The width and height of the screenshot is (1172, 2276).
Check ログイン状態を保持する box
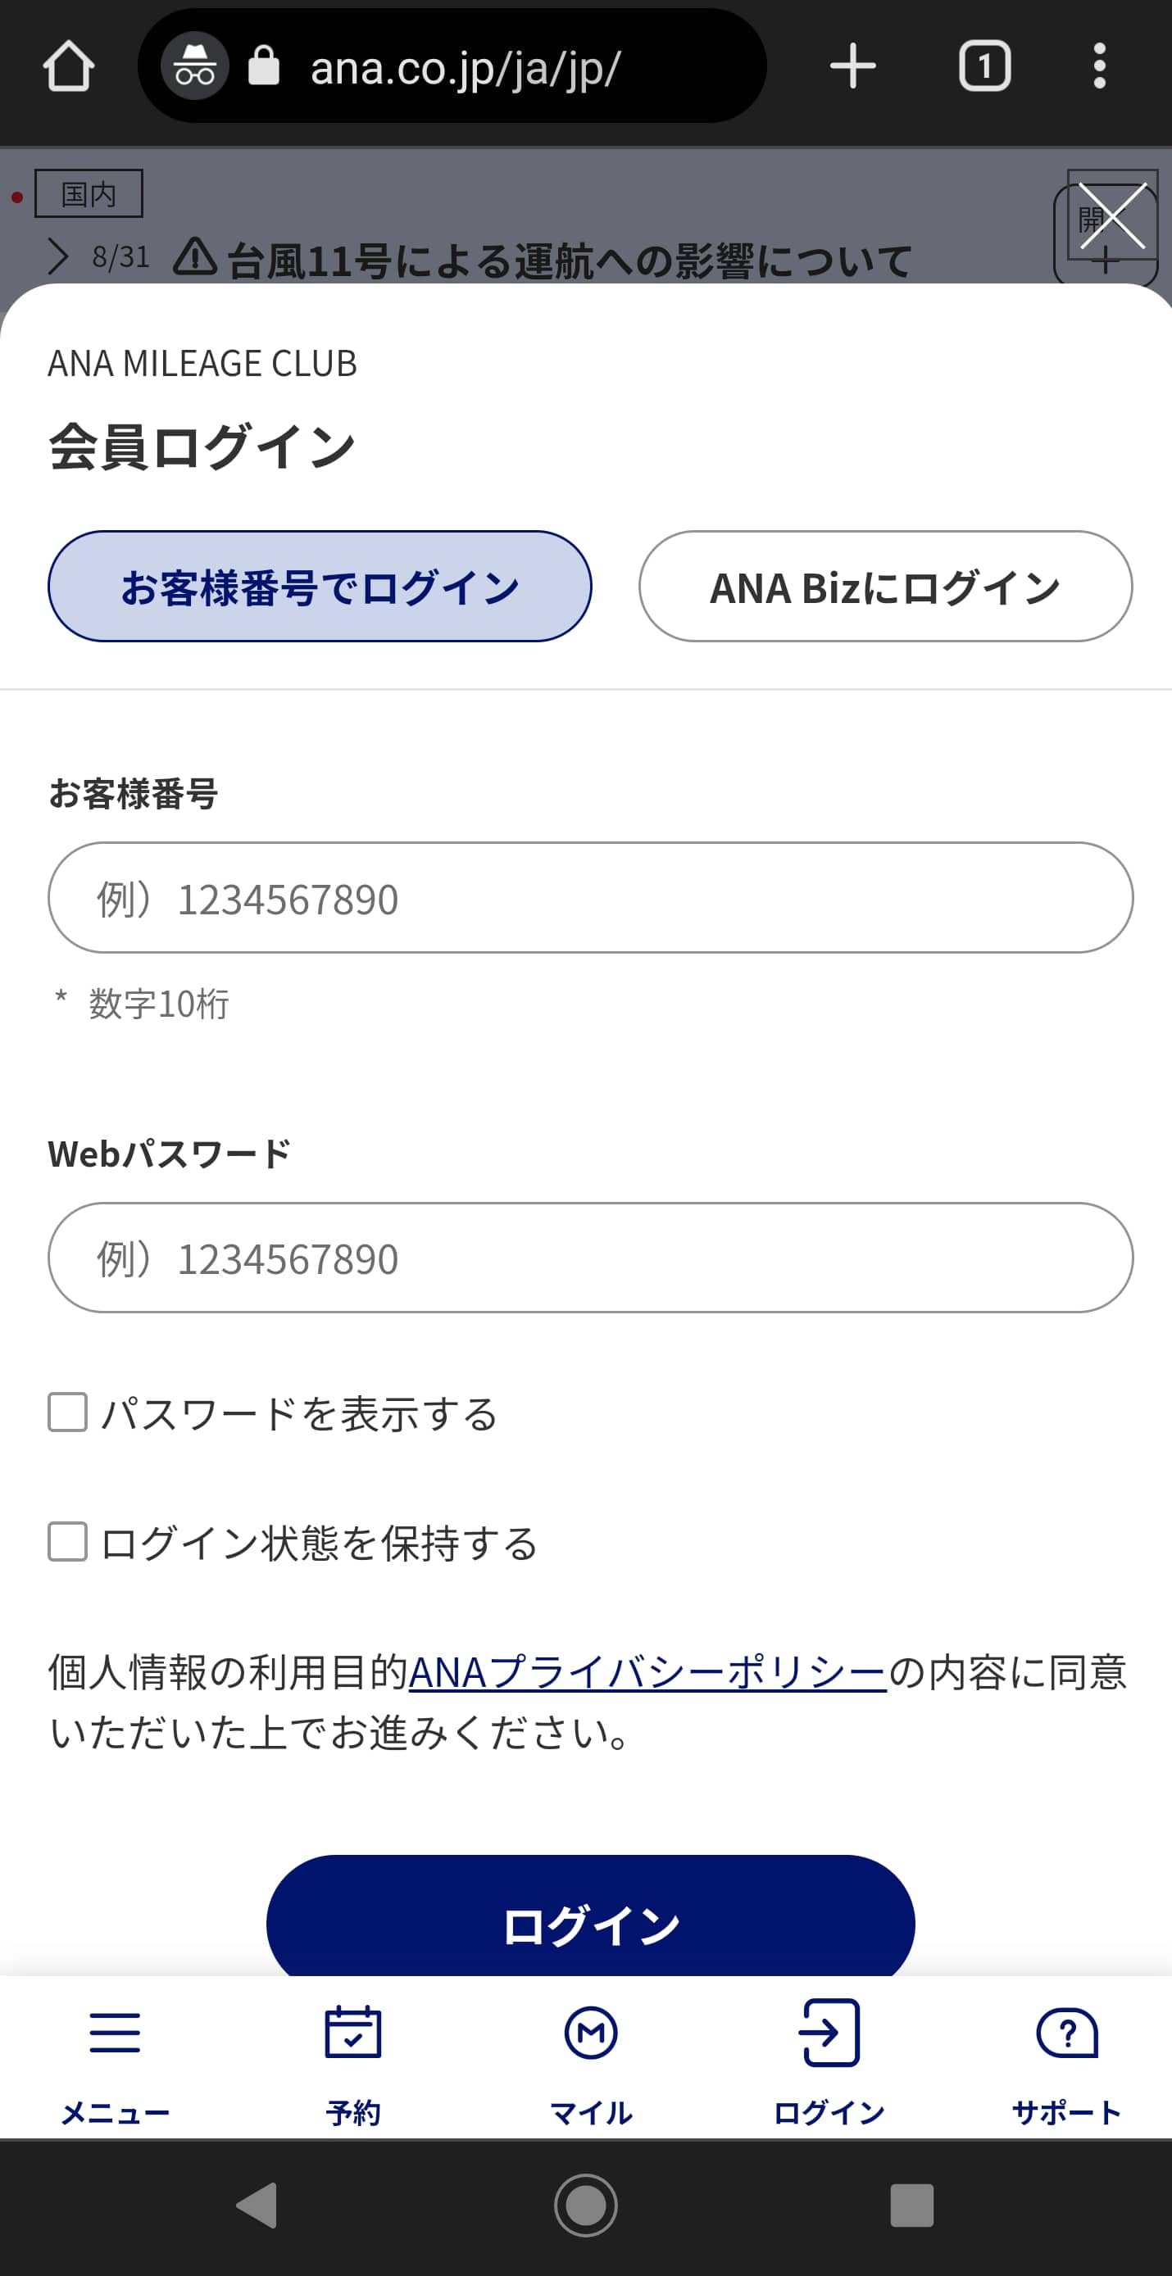(68, 1542)
